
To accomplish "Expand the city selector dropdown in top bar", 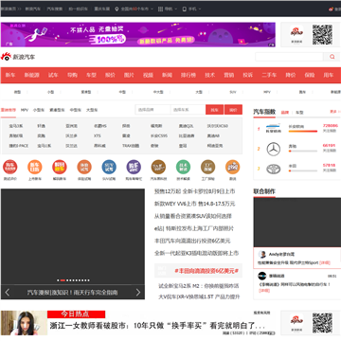I will point(134,9).
